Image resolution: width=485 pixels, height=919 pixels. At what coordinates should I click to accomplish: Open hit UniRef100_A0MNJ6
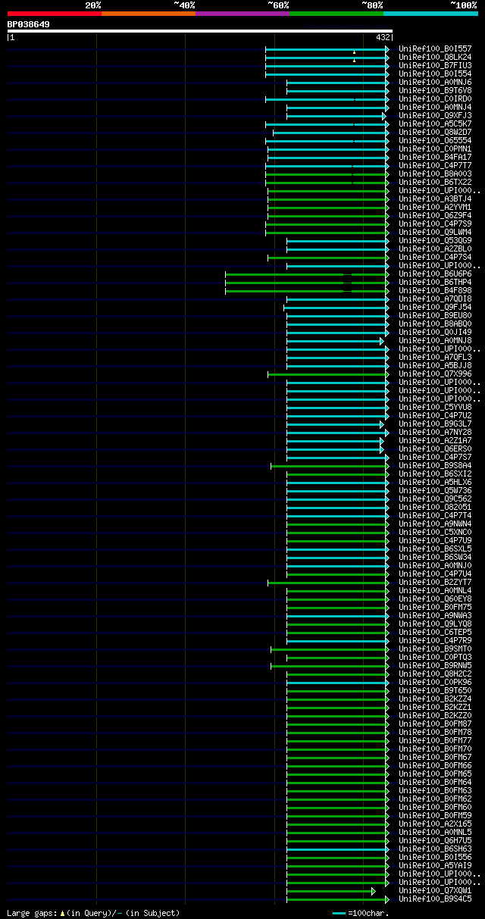click(435, 82)
